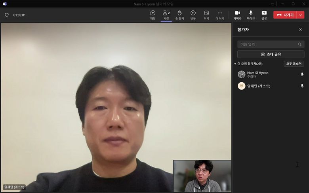This screenshot has height=193, width=309.
Task: Click microphone icon for Nam Si Hyeon
Action: point(302,74)
